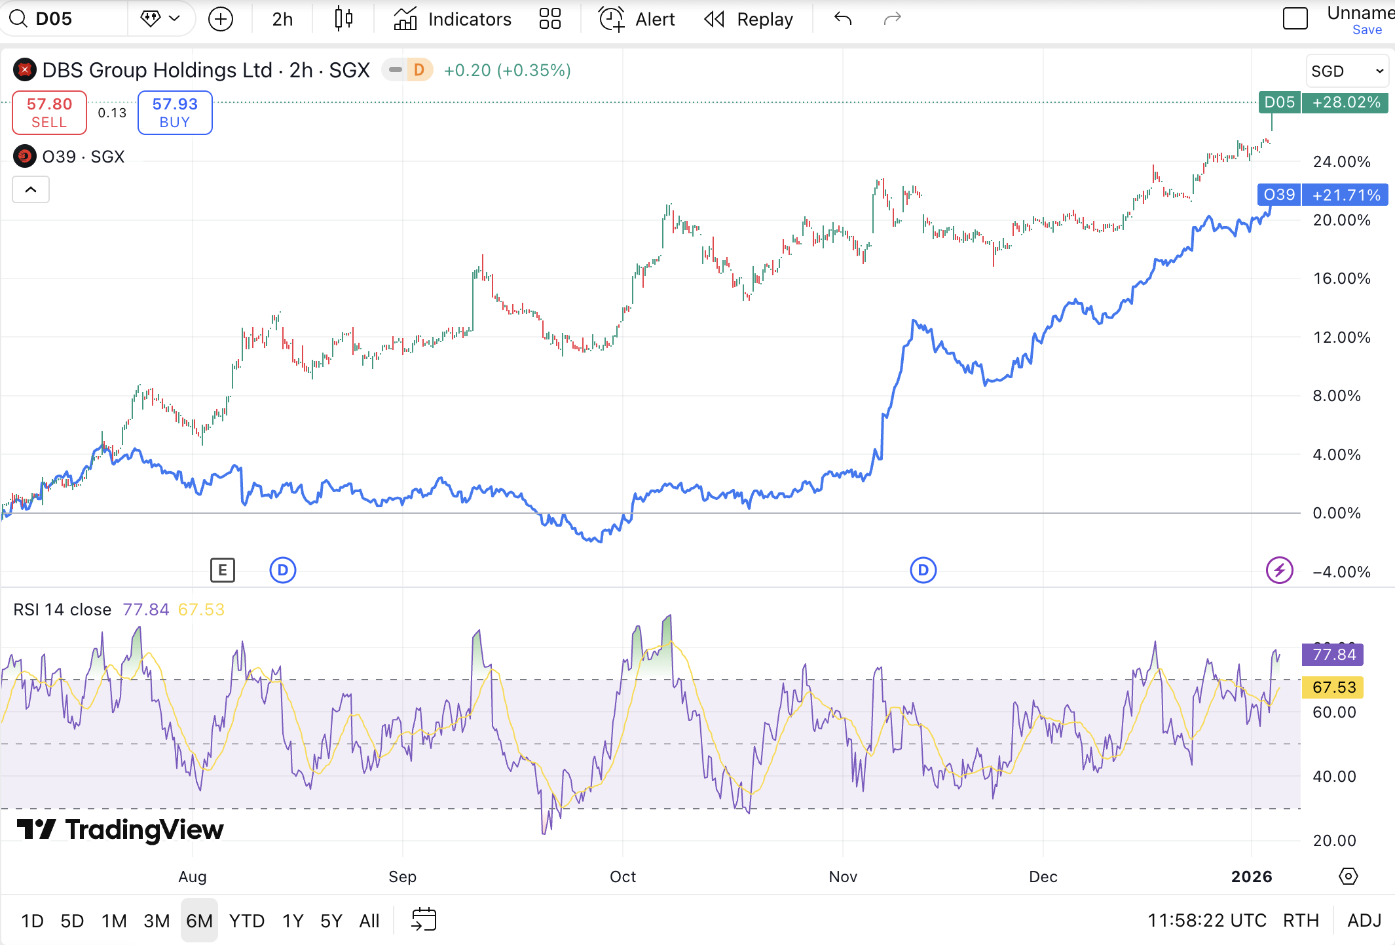Select the YTD time range

click(x=246, y=921)
